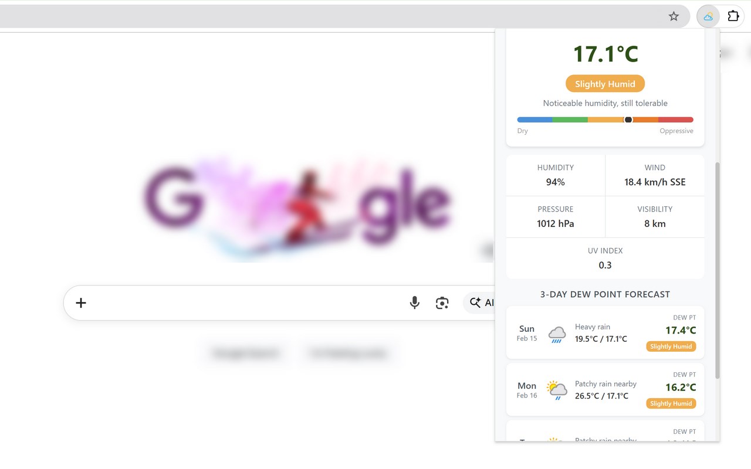Click the 16.2°C dew point for Monday
Screen dimensions: 751x469
(x=681, y=388)
